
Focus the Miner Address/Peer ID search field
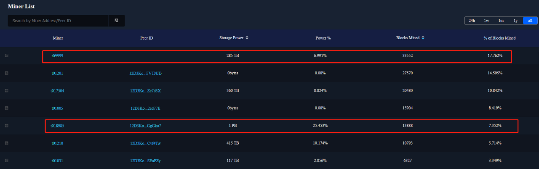pos(58,21)
